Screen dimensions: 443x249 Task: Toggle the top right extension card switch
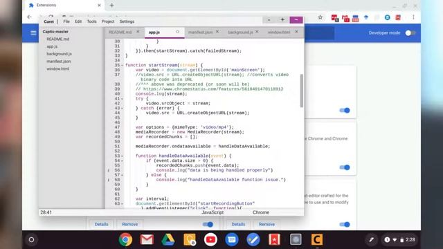(345, 111)
